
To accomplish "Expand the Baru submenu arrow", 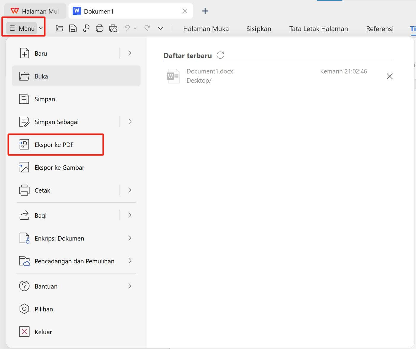I will point(130,53).
